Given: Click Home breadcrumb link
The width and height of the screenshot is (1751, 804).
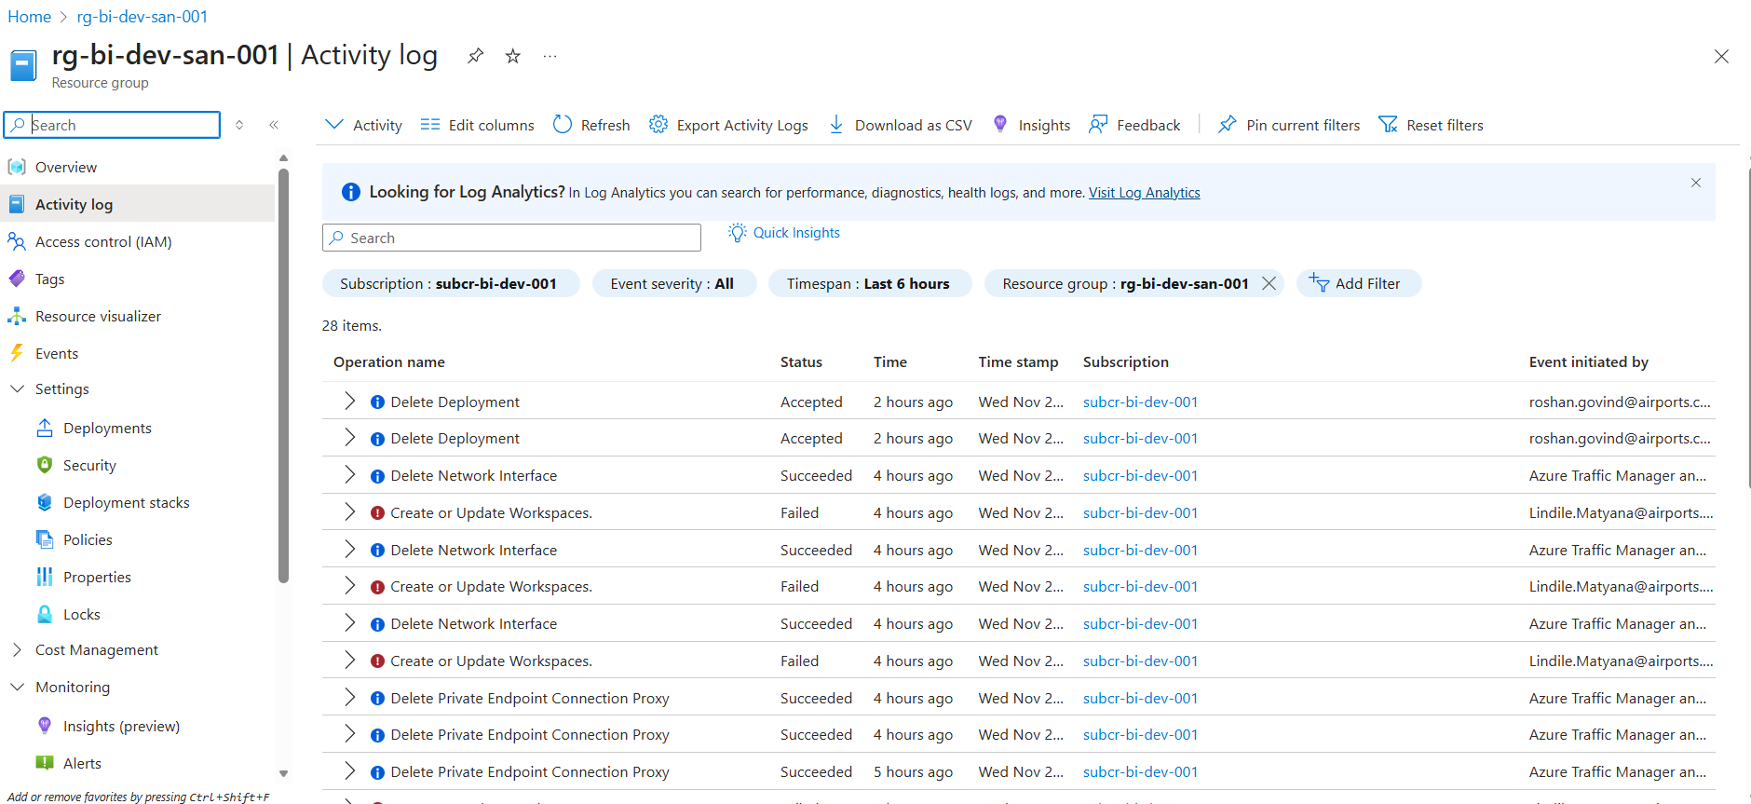Looking at the screenshot, I should (29, 17).
